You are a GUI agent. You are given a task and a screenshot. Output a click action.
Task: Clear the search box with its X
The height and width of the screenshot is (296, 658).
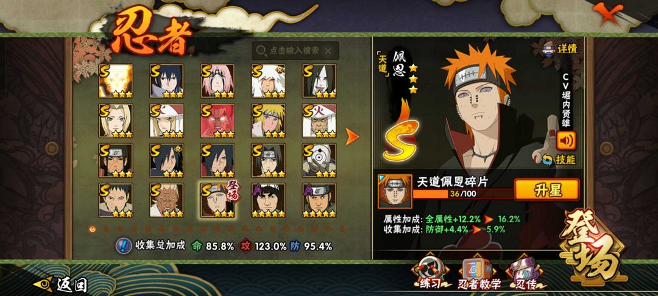328,51
